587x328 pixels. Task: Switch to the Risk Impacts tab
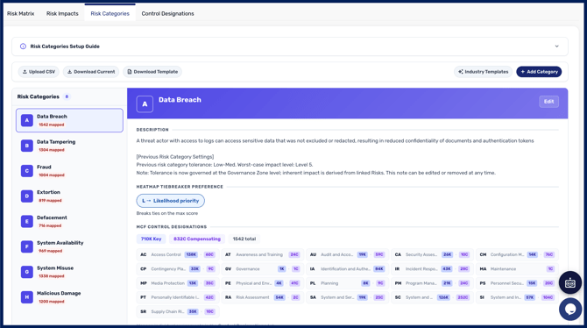[62, 13]
